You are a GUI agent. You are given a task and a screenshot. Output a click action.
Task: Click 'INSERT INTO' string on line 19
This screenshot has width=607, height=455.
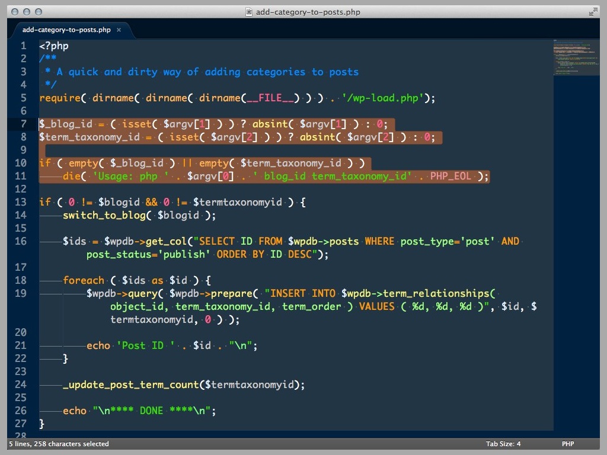(303, 293)
